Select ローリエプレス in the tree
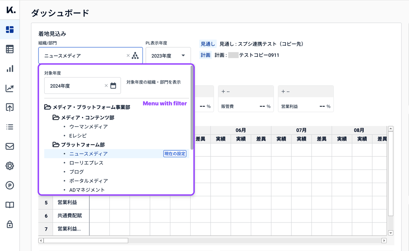Screen dimensions: 409x251 [86, 163]
